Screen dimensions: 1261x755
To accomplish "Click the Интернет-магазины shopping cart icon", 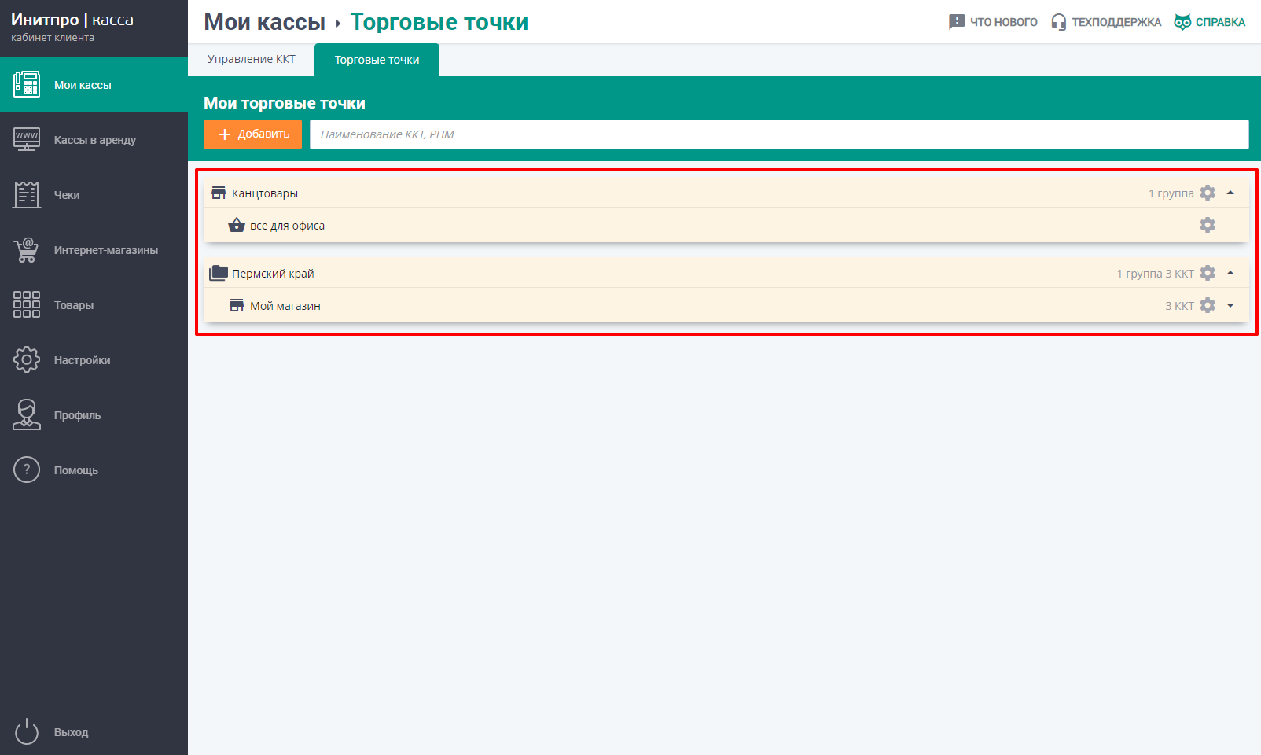I will tap(27, 249).
